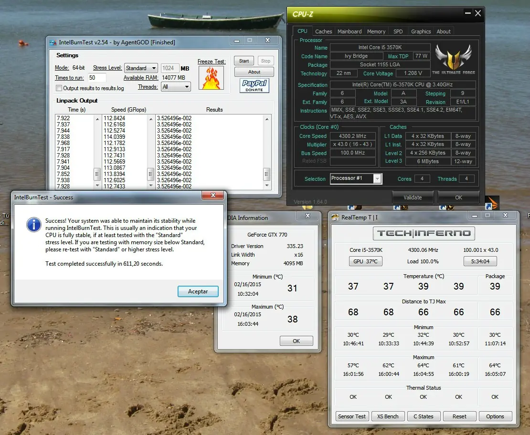Viewport: 530px width, 435px height.
Task: Click the ASUS TUF Ultimate Force logo
Action: (x=453, y=60)
